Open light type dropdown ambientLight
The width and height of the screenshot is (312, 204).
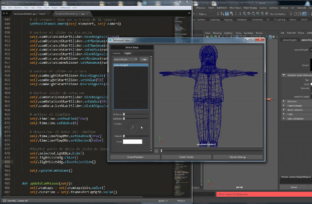coord(125,59)
